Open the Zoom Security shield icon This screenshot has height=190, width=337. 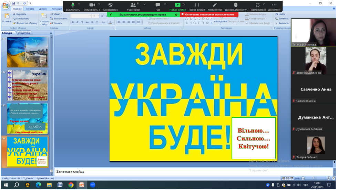(110, 5)
